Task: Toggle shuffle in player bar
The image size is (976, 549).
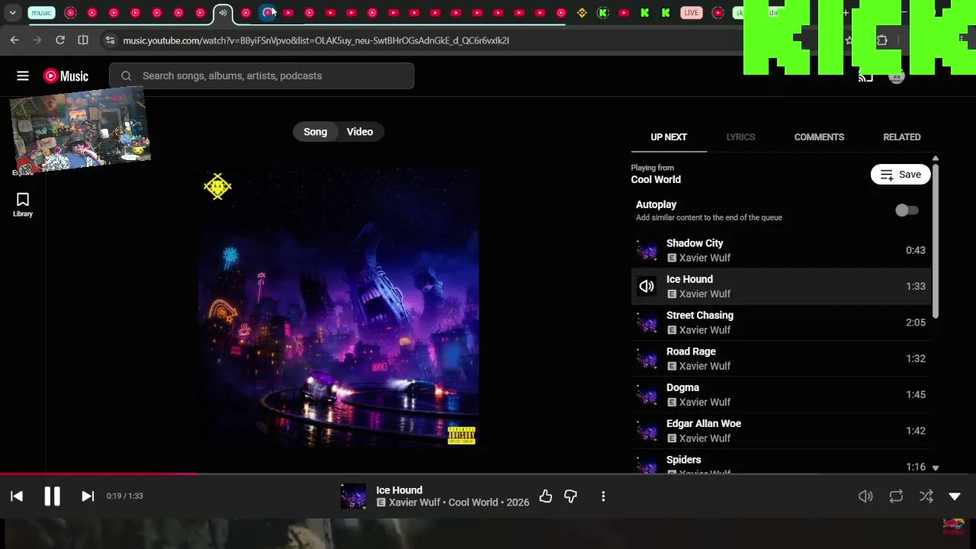Action: tap(926, 496)
